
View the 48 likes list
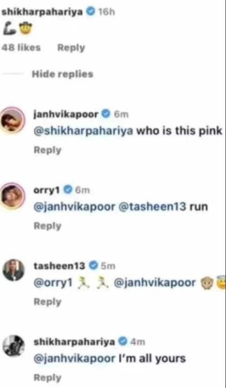coord(21,47)
